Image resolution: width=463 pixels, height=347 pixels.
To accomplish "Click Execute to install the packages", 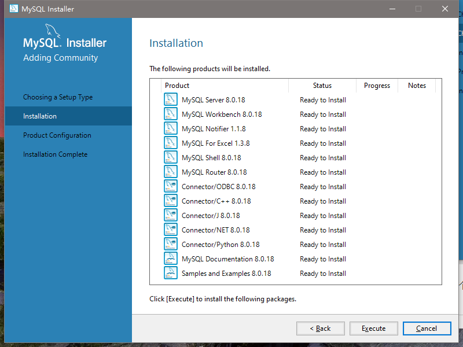I will point(374,328).
